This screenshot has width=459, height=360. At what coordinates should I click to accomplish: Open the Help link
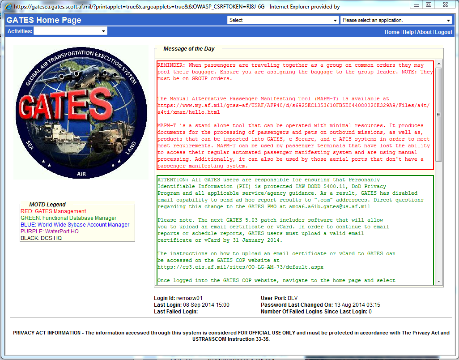(x=408, y=32)
